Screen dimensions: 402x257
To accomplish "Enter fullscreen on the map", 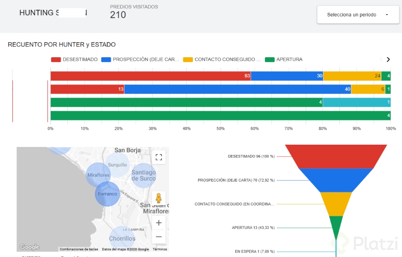I will (x=159, y=157).
